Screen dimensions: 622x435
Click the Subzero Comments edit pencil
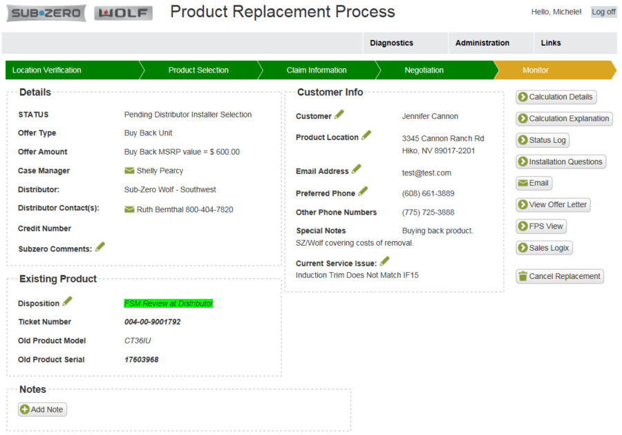point(100,246)
